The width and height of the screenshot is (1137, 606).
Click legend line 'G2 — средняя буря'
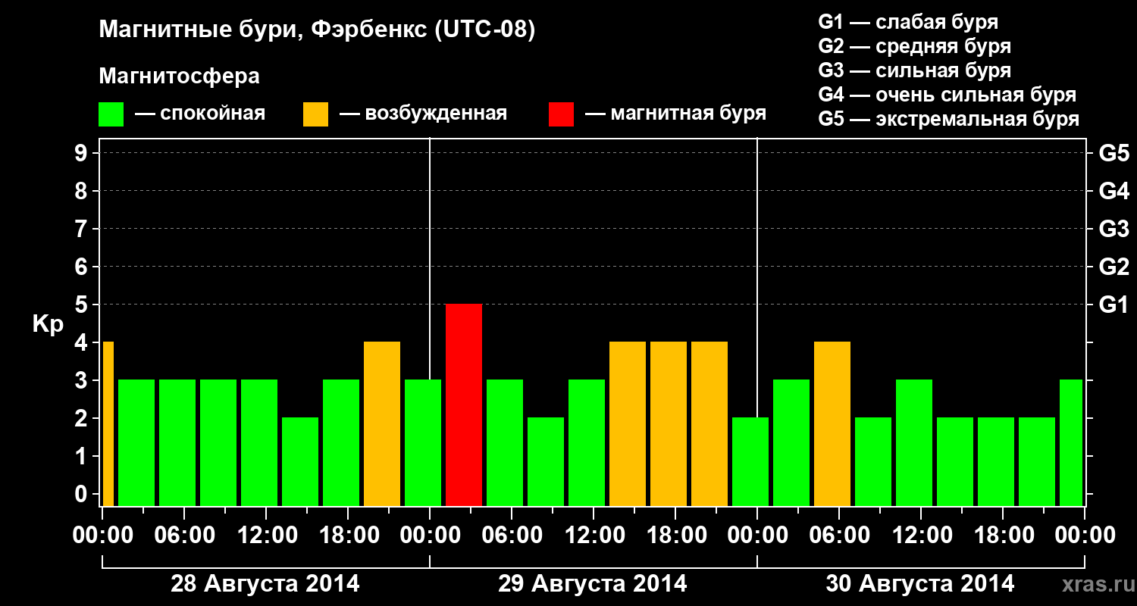tap(915, 46)
